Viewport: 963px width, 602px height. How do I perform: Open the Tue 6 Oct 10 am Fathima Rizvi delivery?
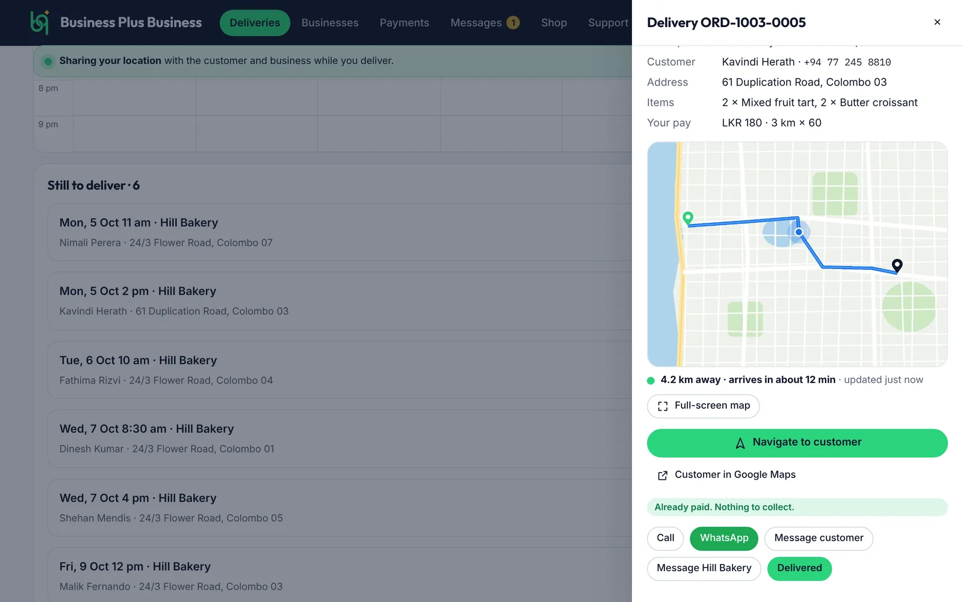coord(339,370)
